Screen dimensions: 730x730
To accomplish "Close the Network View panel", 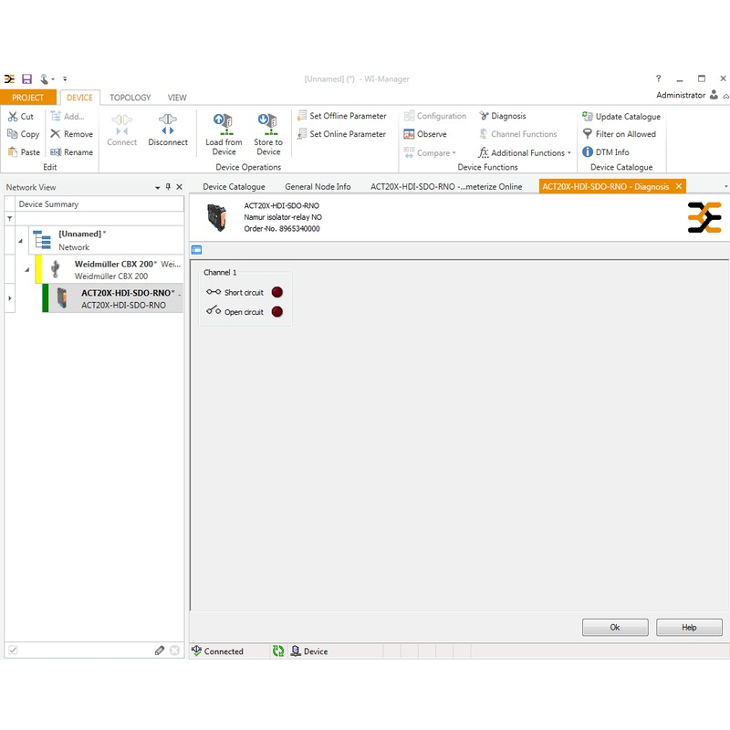I will pos(179,187).
